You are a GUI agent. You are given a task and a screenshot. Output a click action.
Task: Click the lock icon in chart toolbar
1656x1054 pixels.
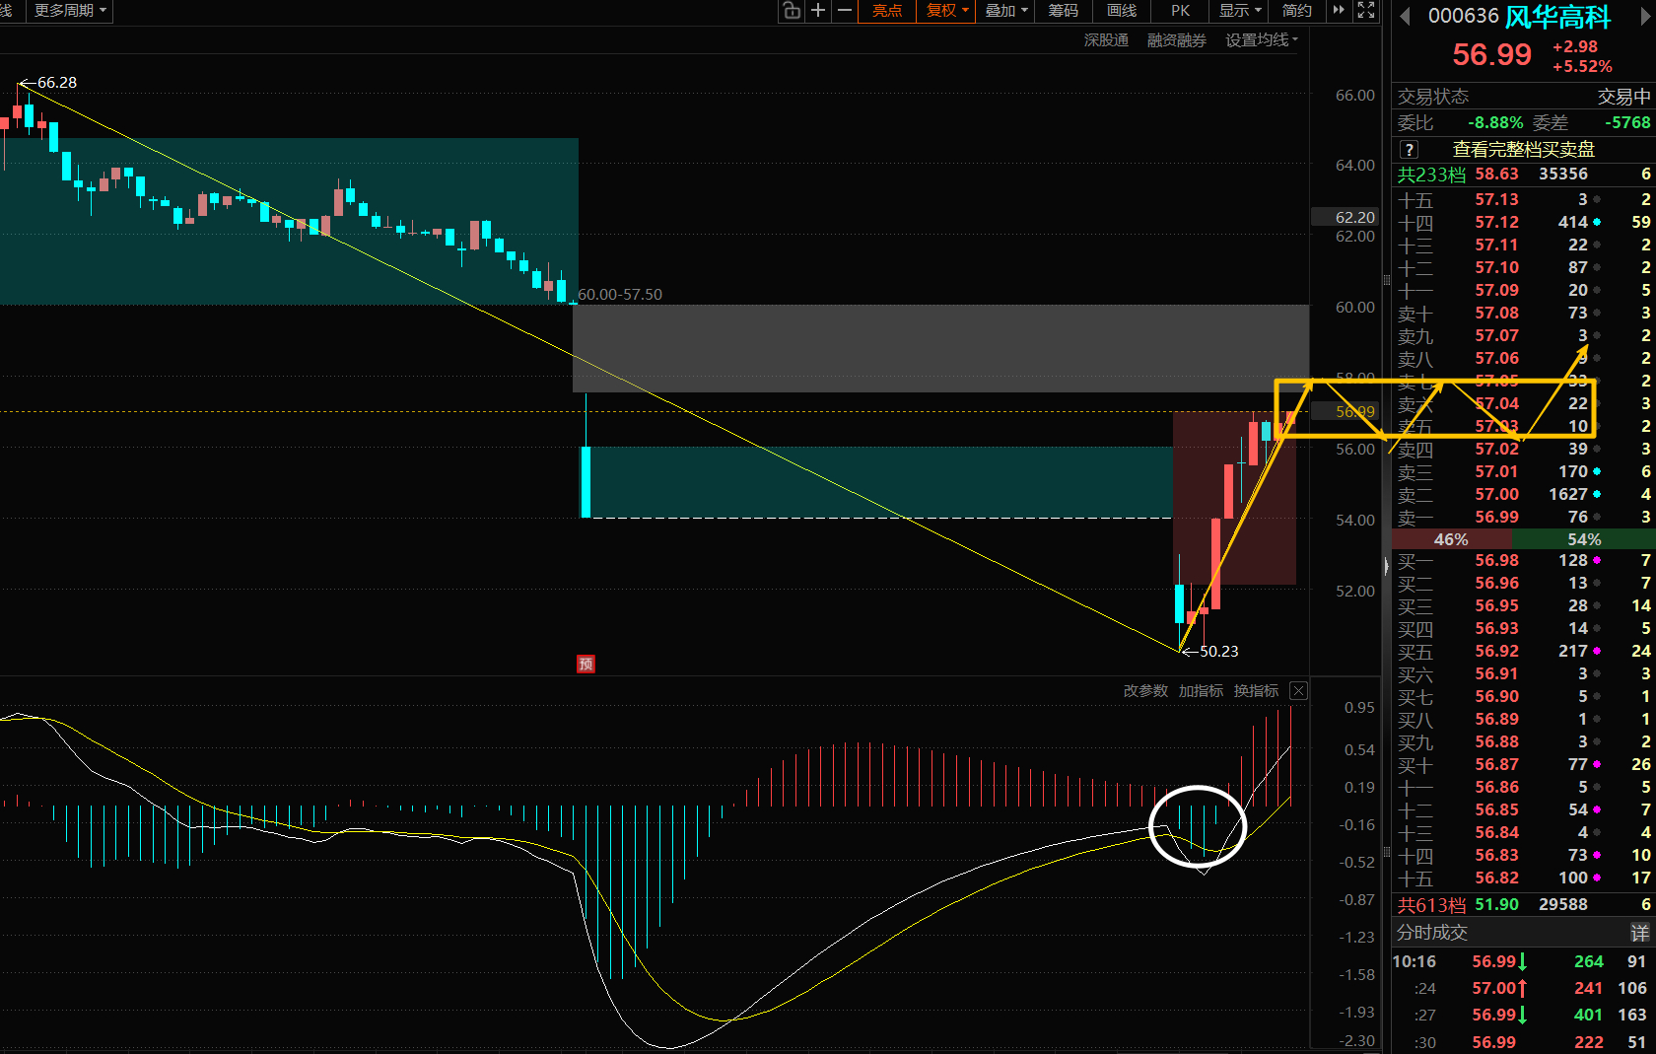792,11
